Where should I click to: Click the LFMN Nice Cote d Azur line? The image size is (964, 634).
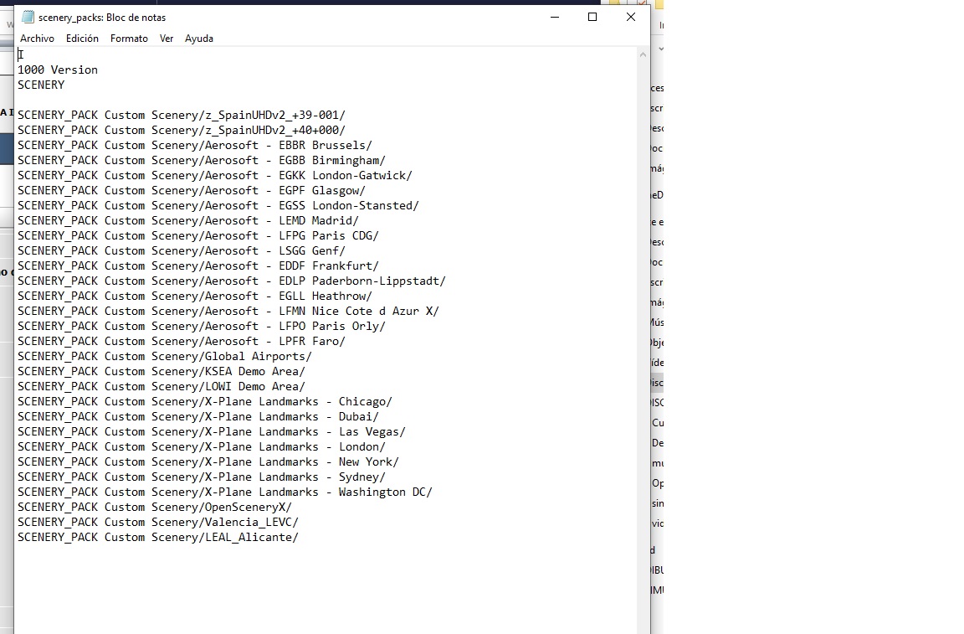tap(228, 312)
